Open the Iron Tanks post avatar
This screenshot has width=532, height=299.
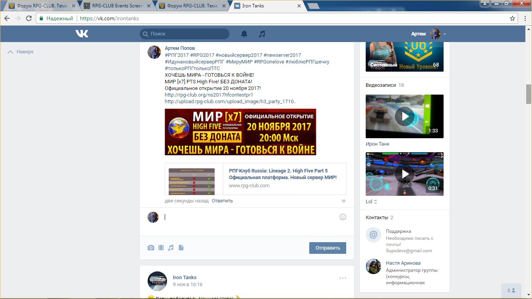(x=157, y=281)
